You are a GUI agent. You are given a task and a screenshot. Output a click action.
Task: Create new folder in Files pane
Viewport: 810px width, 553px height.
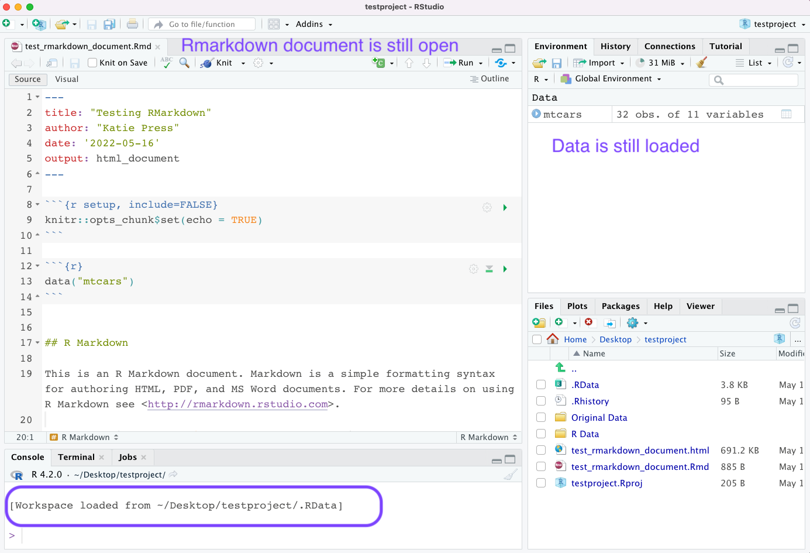pos(539,322)
